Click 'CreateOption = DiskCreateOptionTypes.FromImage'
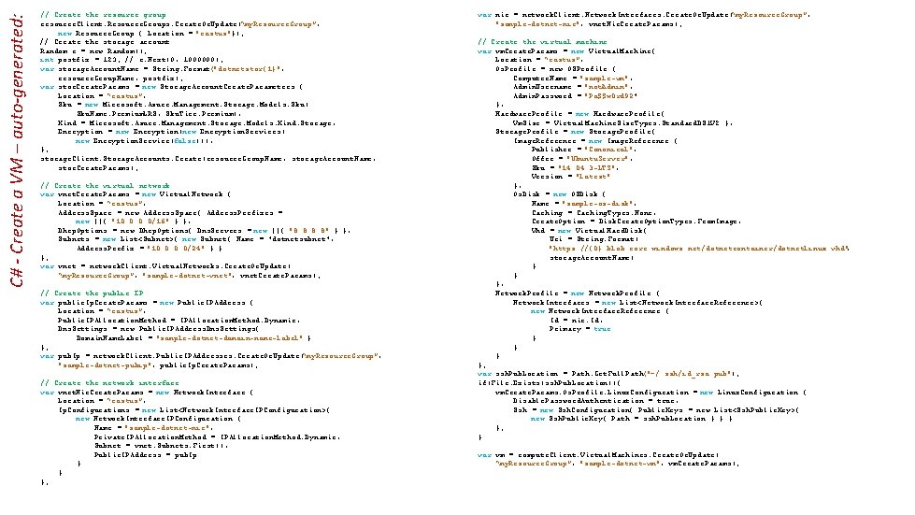Viewport: 915px width, 515px height. (636, 222)
